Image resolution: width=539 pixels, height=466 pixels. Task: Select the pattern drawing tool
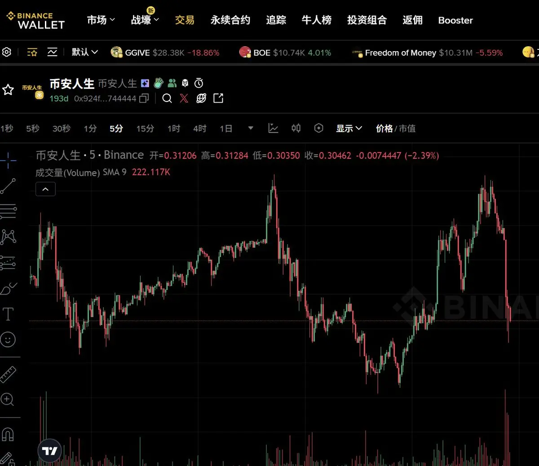tap(8, 237)
